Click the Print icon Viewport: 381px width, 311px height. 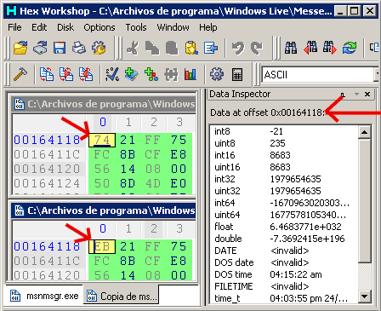[x=79, y=48]
